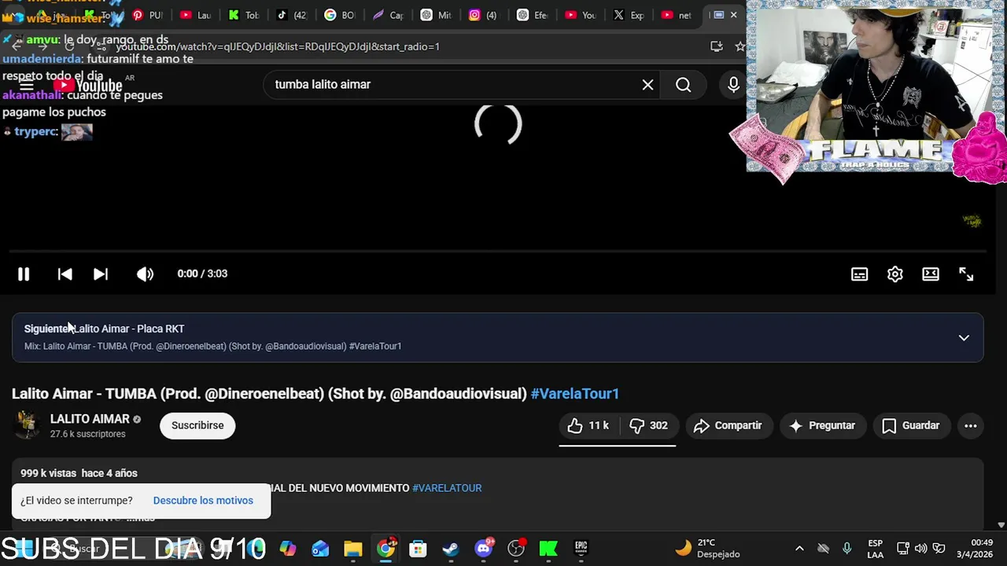Switch to the YouTube 'You' tab

[x=580, y=15]
